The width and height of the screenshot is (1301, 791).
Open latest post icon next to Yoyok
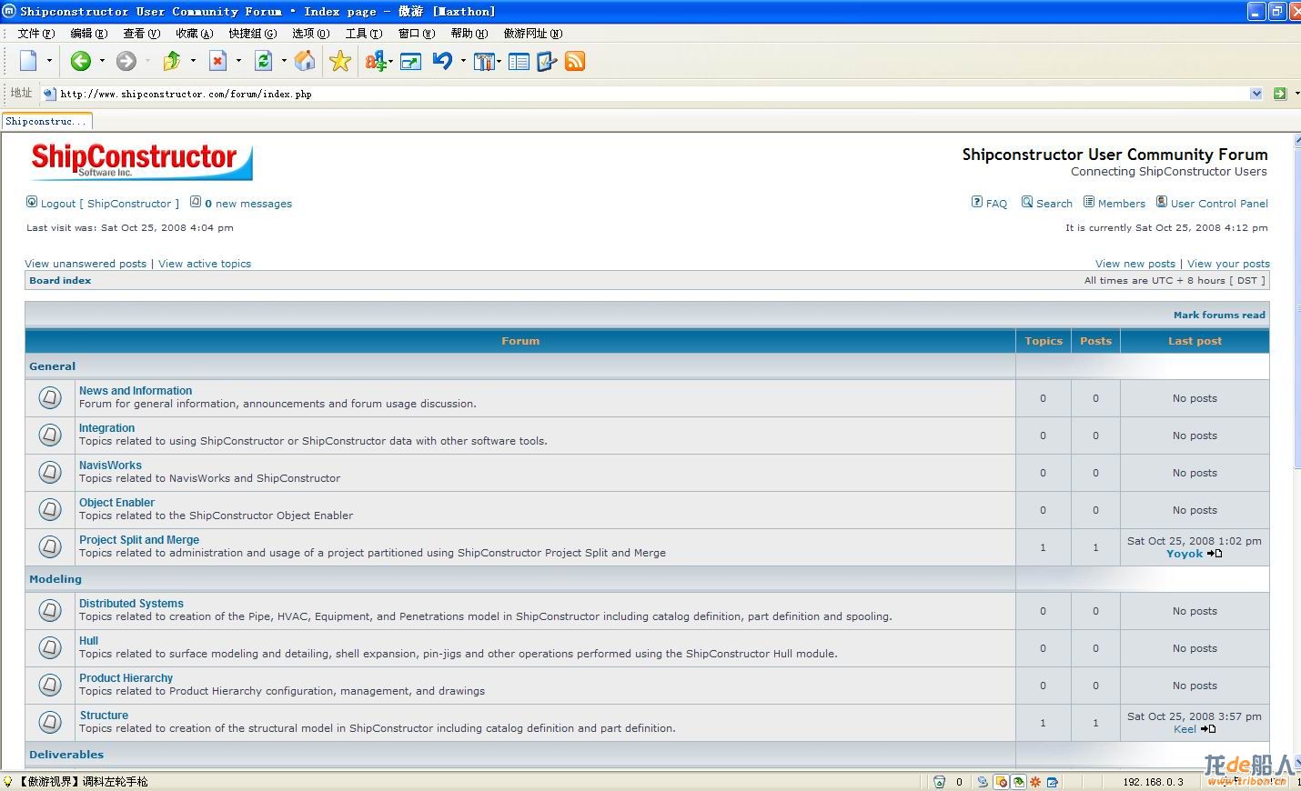click(1215, 554)
